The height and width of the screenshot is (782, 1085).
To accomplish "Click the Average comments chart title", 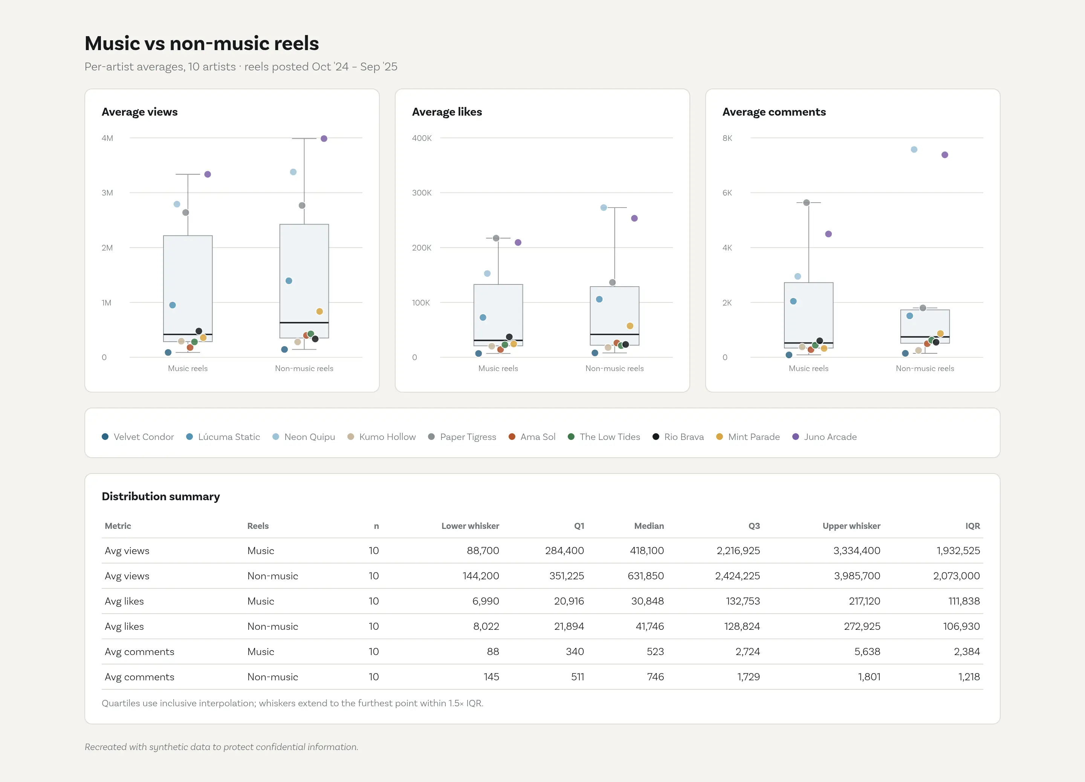I will click(774, 112).
